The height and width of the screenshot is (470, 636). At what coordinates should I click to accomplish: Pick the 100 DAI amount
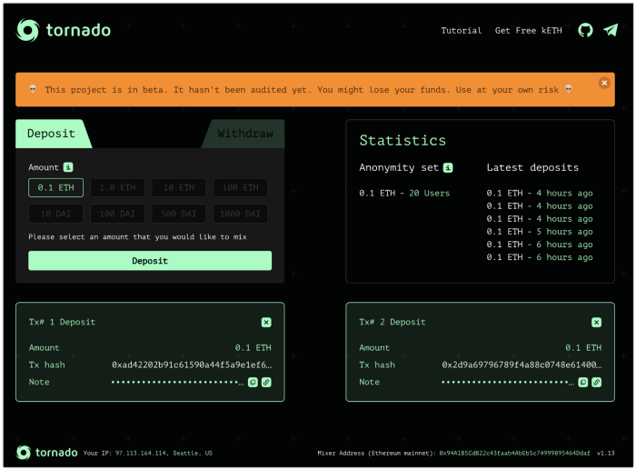pos(117,214)
